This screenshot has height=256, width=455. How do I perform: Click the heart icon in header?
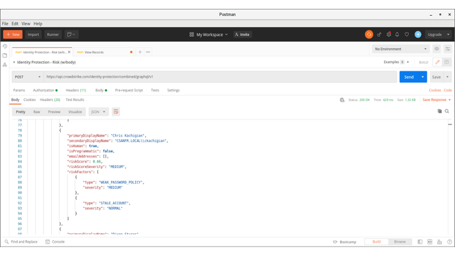click(x=407, y=35)
